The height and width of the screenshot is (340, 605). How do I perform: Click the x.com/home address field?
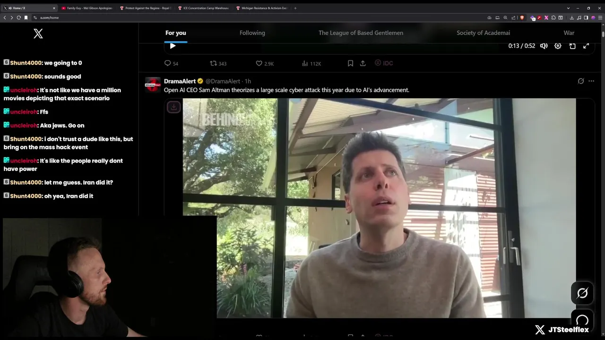(260, 17)
